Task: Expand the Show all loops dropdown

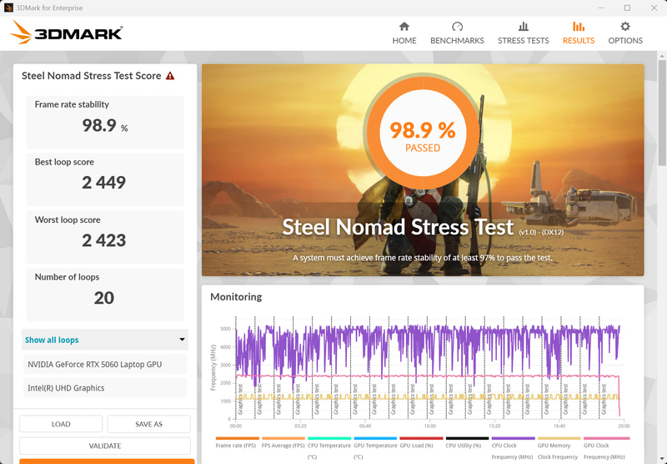Action: [105, 340]
